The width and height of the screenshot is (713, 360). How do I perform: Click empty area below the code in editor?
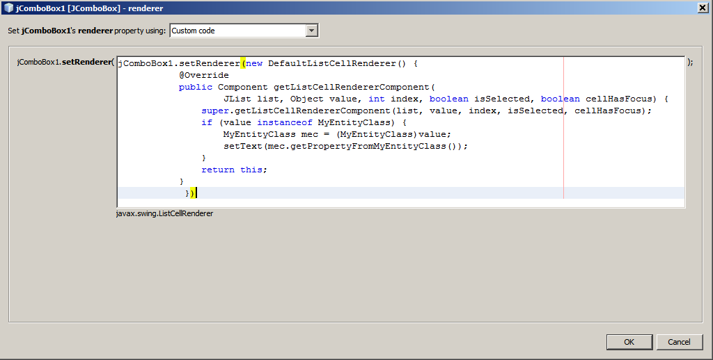point(400,202)
